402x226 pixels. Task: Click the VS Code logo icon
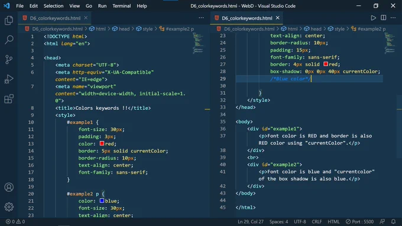pos(7,6)
